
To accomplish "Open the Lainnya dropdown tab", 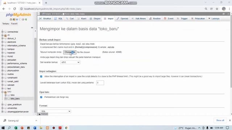I will tap(214, 18).
